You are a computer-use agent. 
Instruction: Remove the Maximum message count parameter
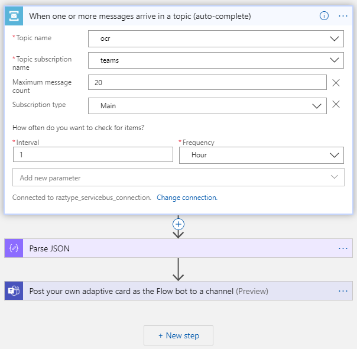point(336,83)
